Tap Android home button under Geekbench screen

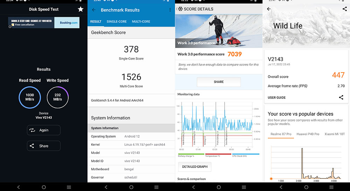pos(131,187)
